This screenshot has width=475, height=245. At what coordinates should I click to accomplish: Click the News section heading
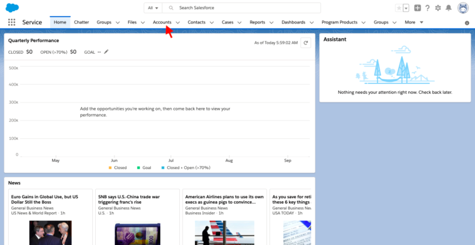click(x=14, y=183)
